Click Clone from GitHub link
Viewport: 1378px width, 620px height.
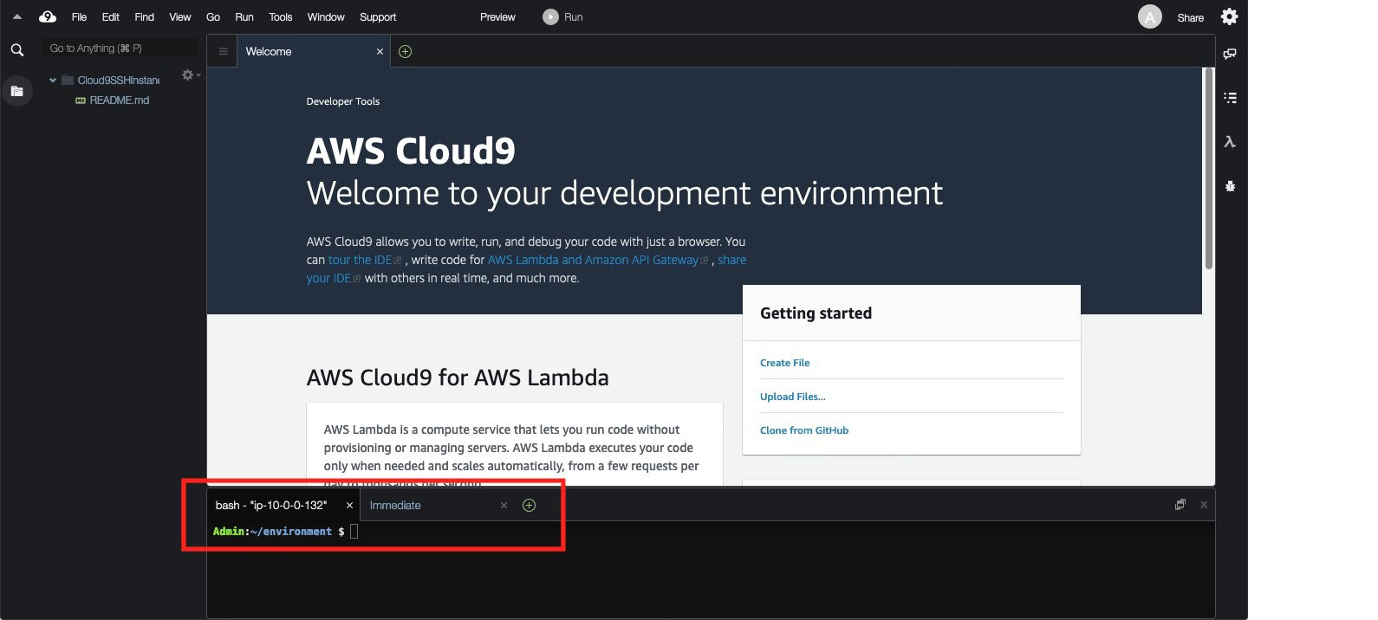[x=804, y=430]
